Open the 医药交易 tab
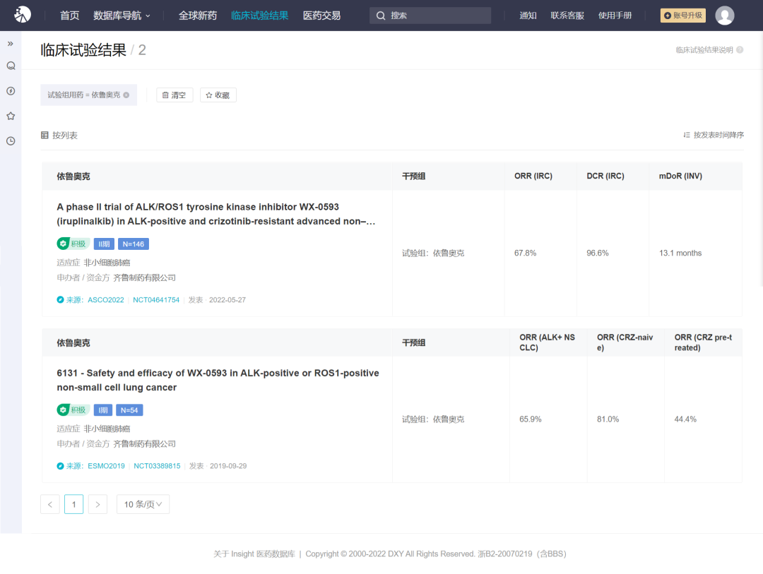763x574 pixels. (x=321, y=16)
